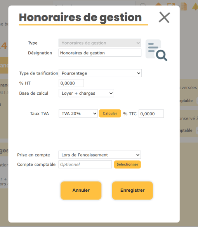Focus the Désignation text field
Viewport: 198px width, 227px height.
click(100, 53)
